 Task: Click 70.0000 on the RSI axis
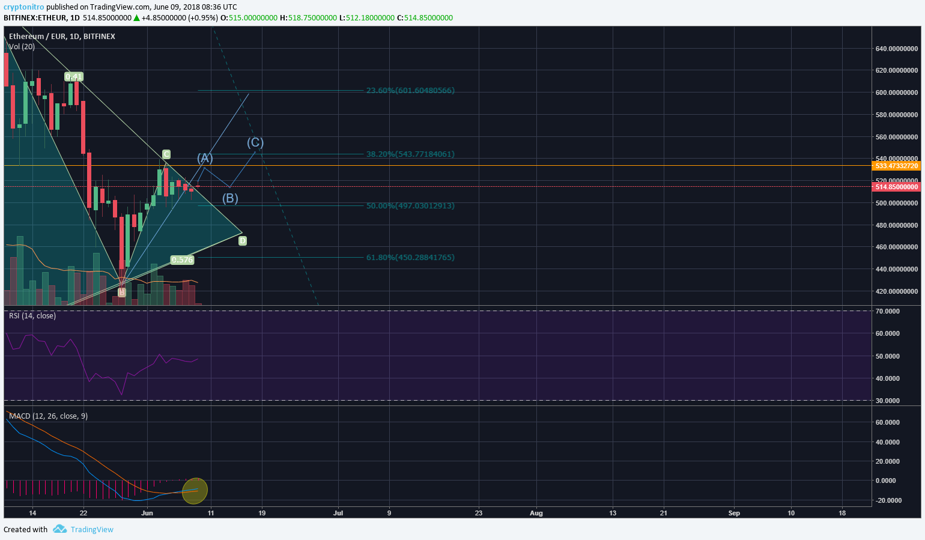tap(888, 311)
